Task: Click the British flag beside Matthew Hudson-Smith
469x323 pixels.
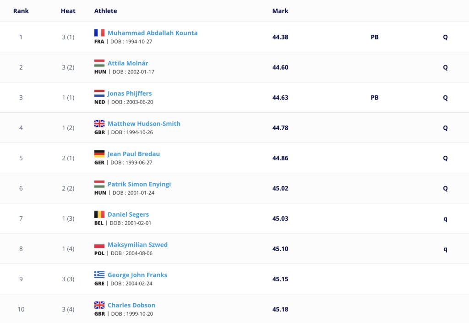Action: click(x=99, y=123)
